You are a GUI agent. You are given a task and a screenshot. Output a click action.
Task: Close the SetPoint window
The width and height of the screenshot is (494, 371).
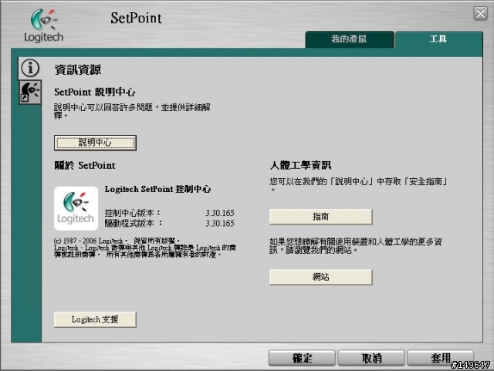coord(480,14)
